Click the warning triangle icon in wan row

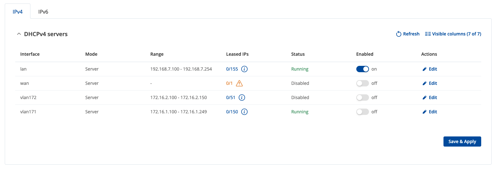(239, 83)
